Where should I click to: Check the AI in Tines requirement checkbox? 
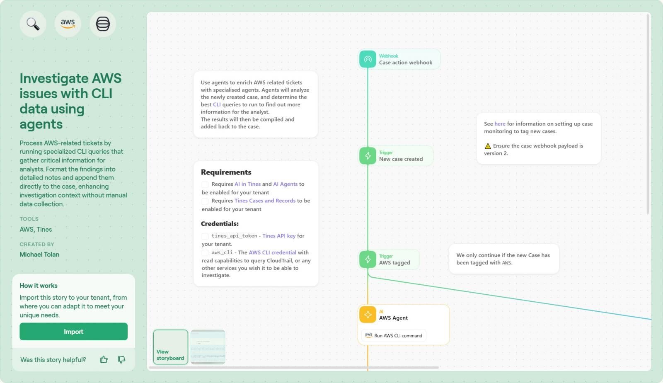(205, 184)
